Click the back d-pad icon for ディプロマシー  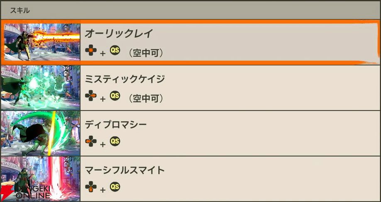click(90, 142)
